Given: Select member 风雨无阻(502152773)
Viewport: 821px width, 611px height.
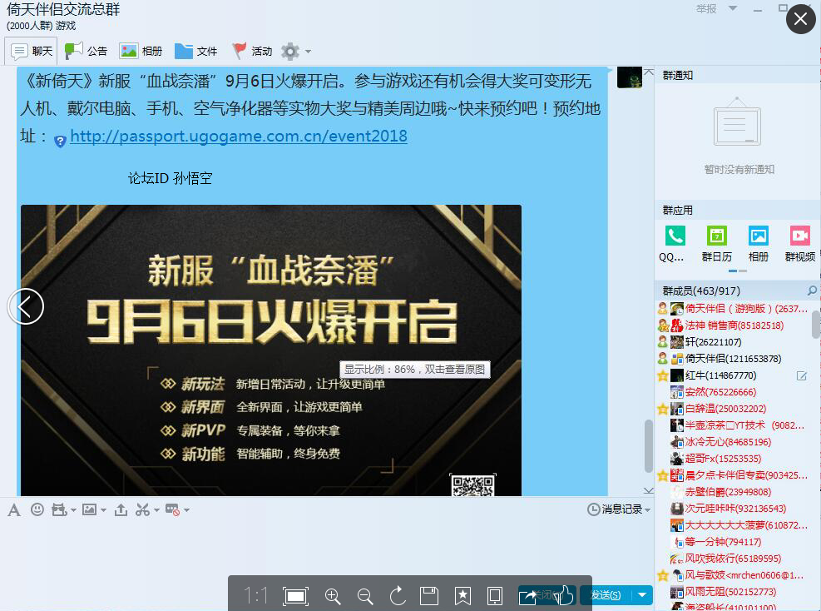Looking at the screenshot, I should click(x=733, y=592).
